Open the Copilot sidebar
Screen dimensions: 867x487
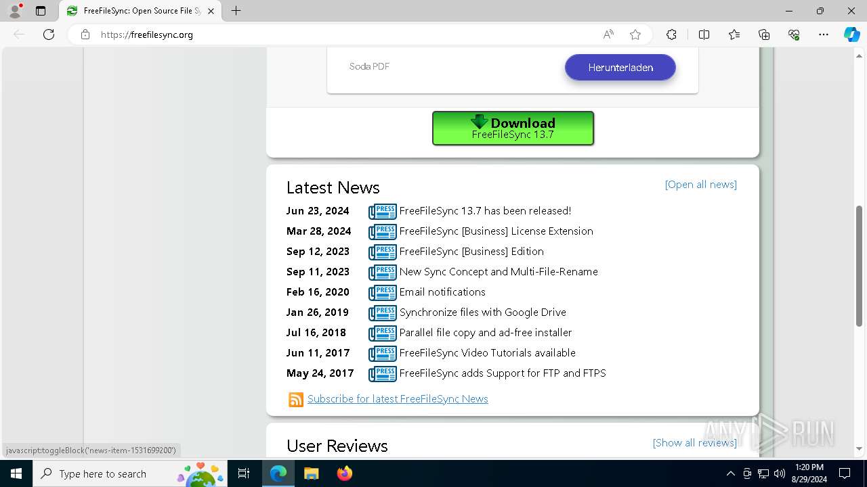pos(851,34)
